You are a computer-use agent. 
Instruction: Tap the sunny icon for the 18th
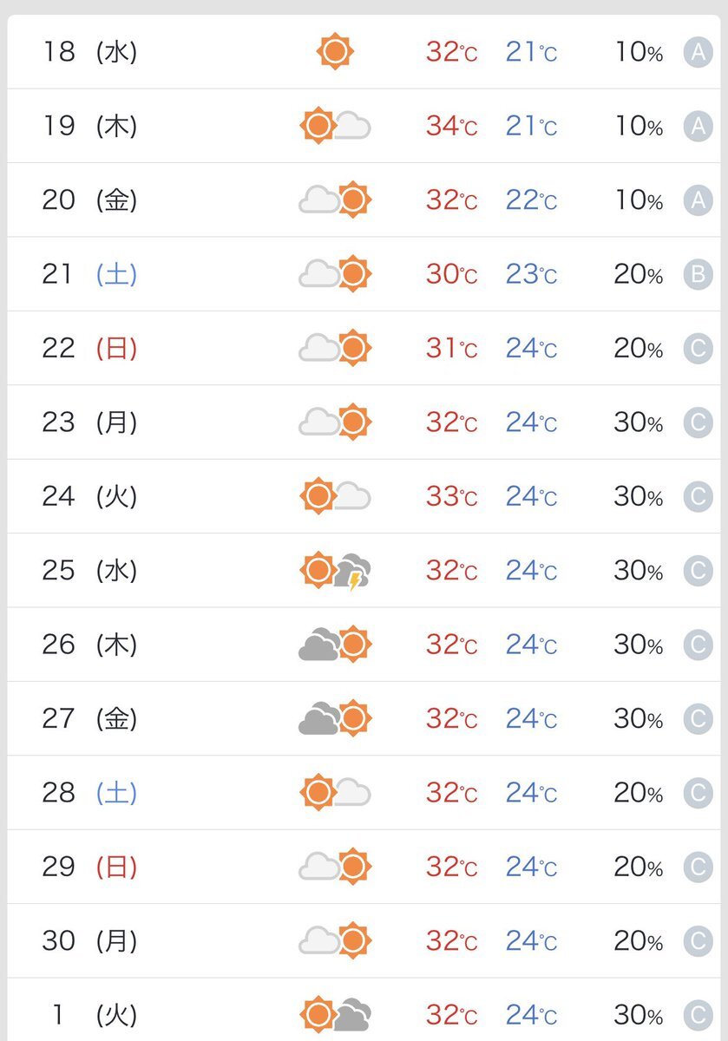[335, 52]
